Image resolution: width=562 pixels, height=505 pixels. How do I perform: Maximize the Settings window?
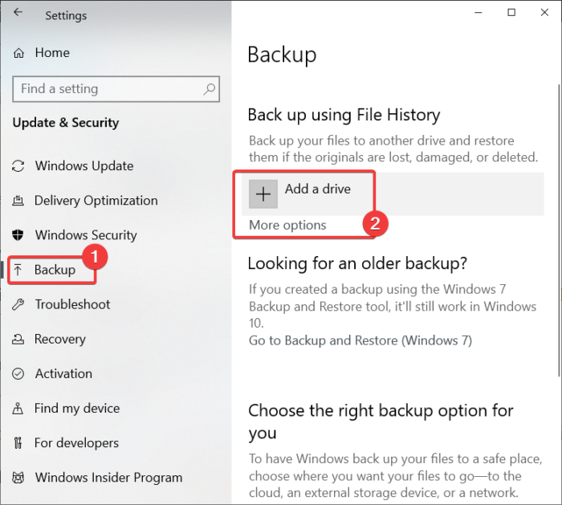tap(511, 13)
